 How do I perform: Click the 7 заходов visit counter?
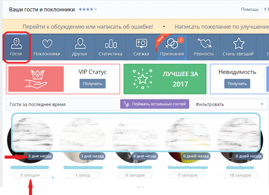click(x=187, y=175)
